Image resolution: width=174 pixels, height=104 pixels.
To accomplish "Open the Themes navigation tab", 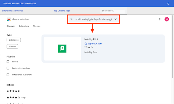I will point(37,26).
